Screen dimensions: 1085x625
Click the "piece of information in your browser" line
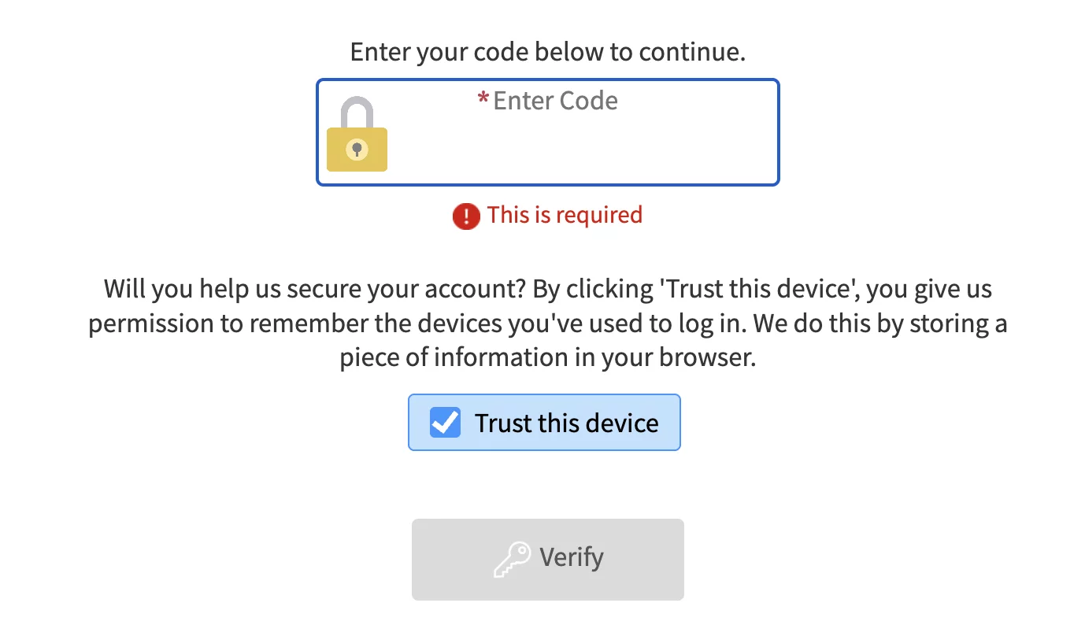click(547, 358)
